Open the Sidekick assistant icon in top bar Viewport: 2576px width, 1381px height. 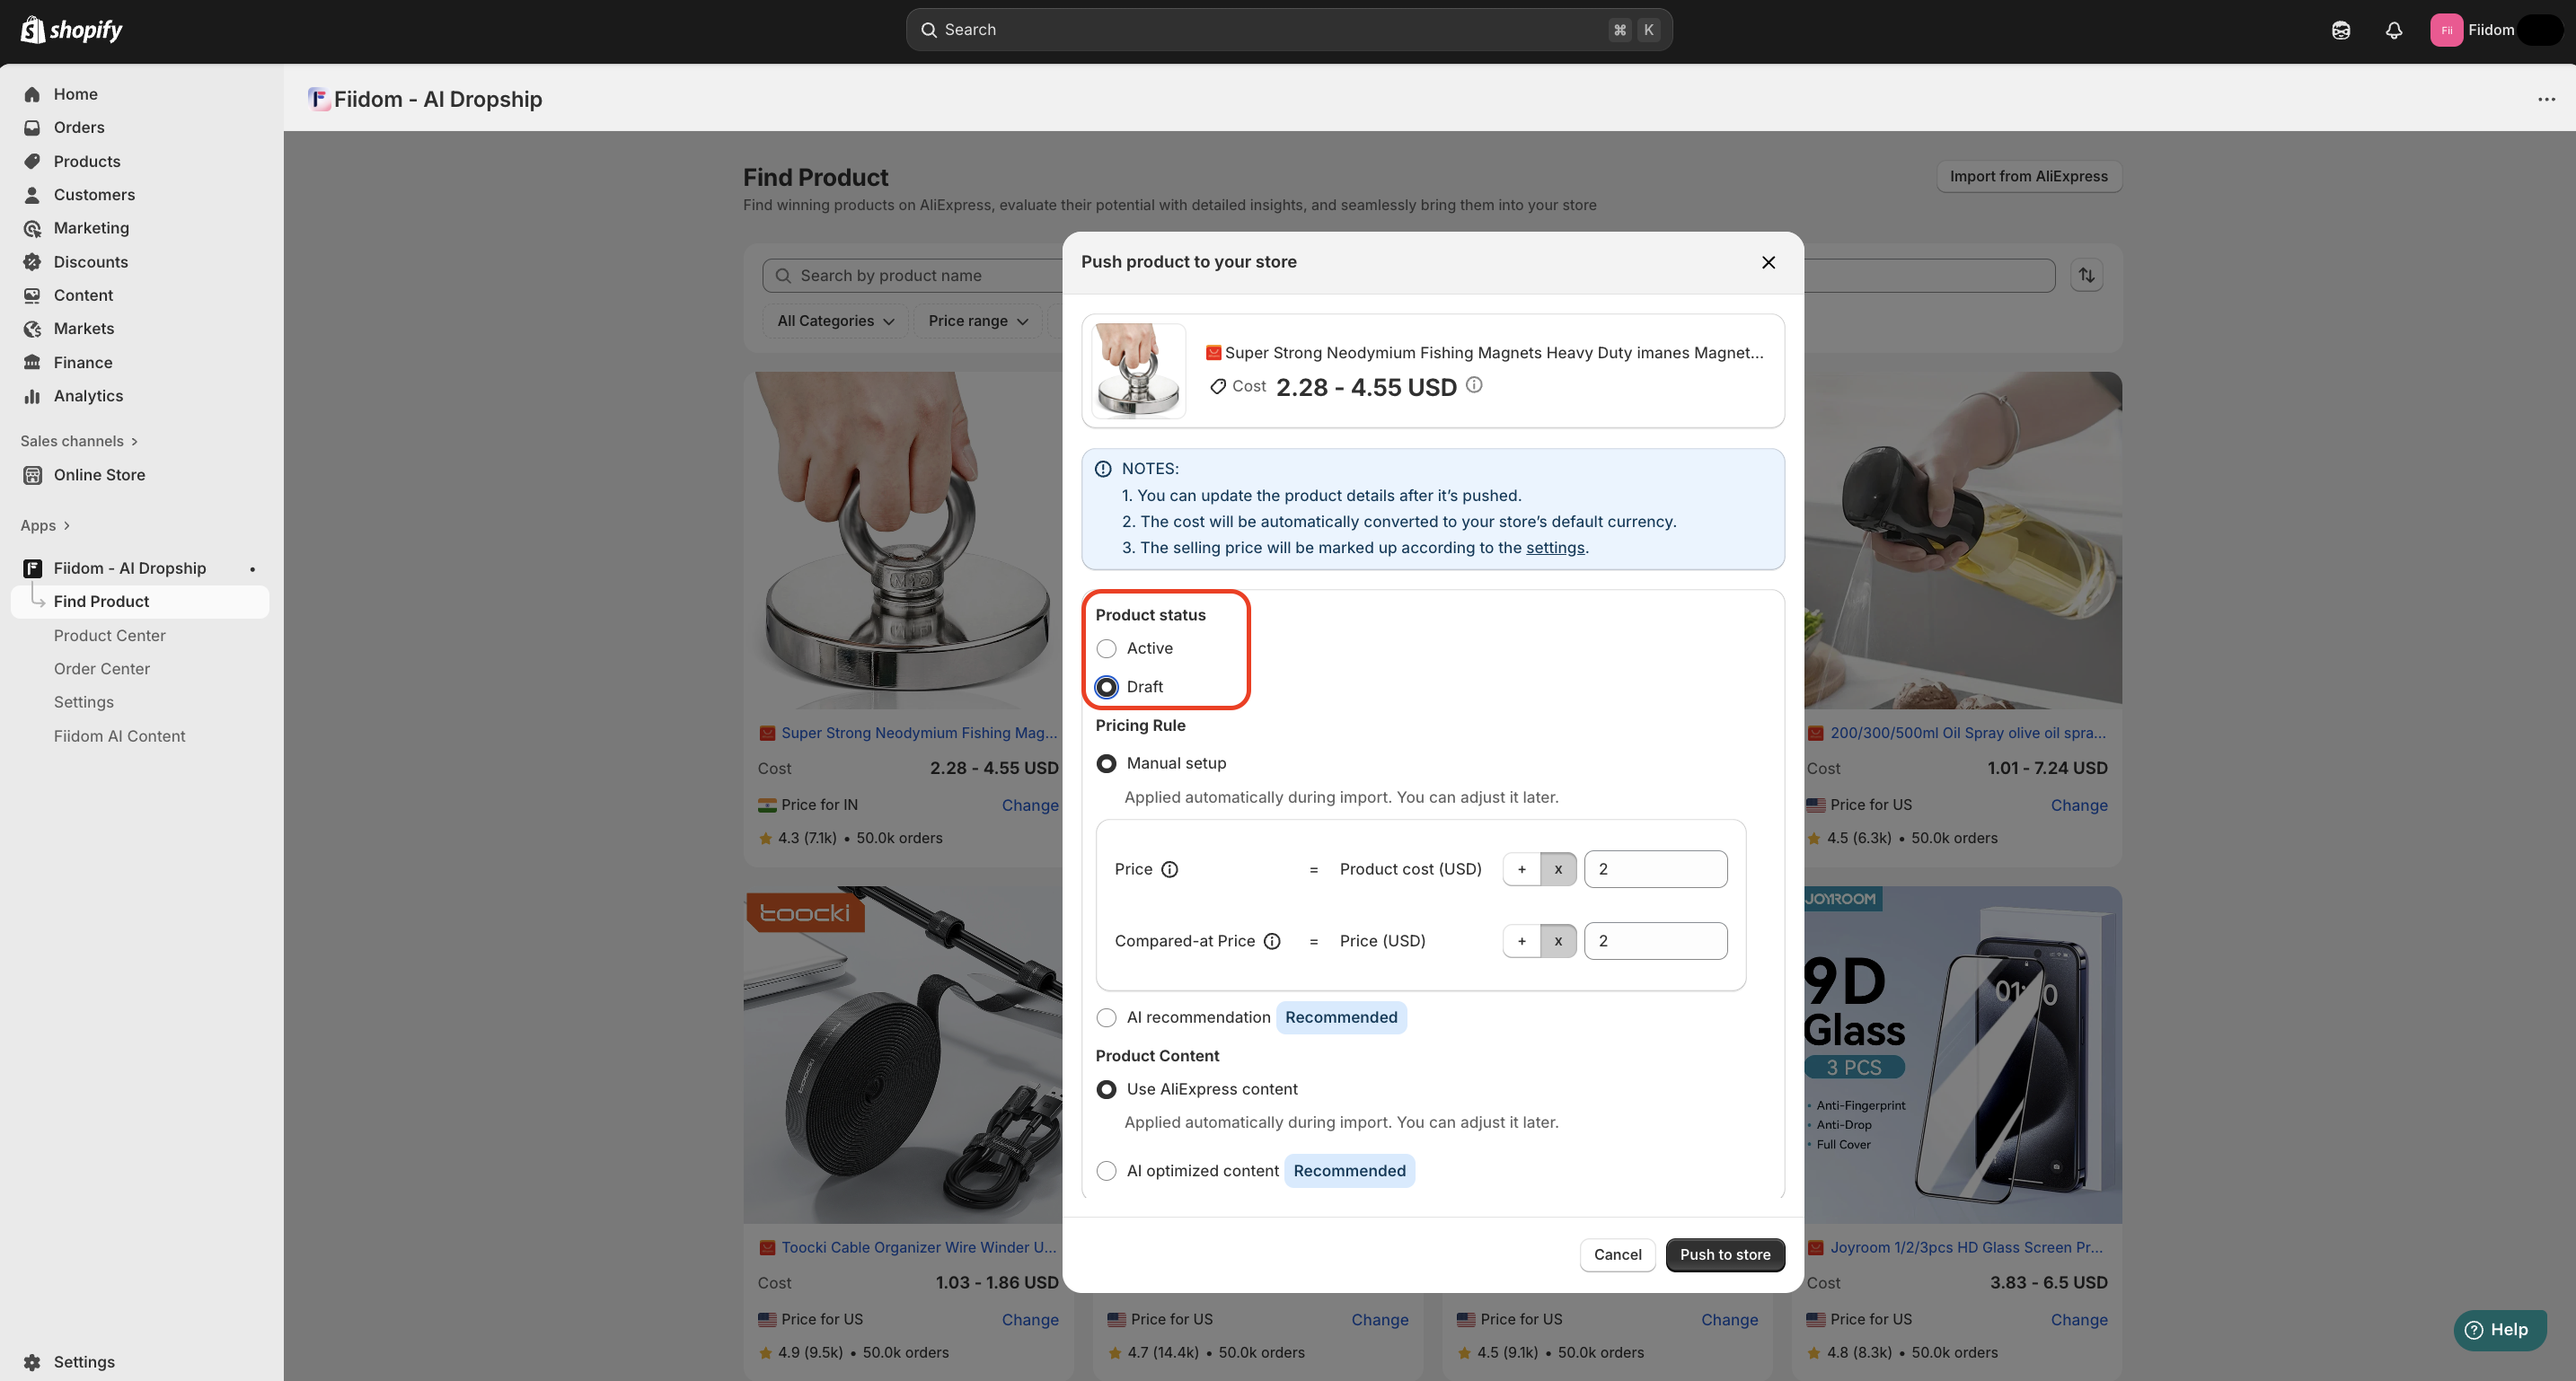[x=2340, y=30]
